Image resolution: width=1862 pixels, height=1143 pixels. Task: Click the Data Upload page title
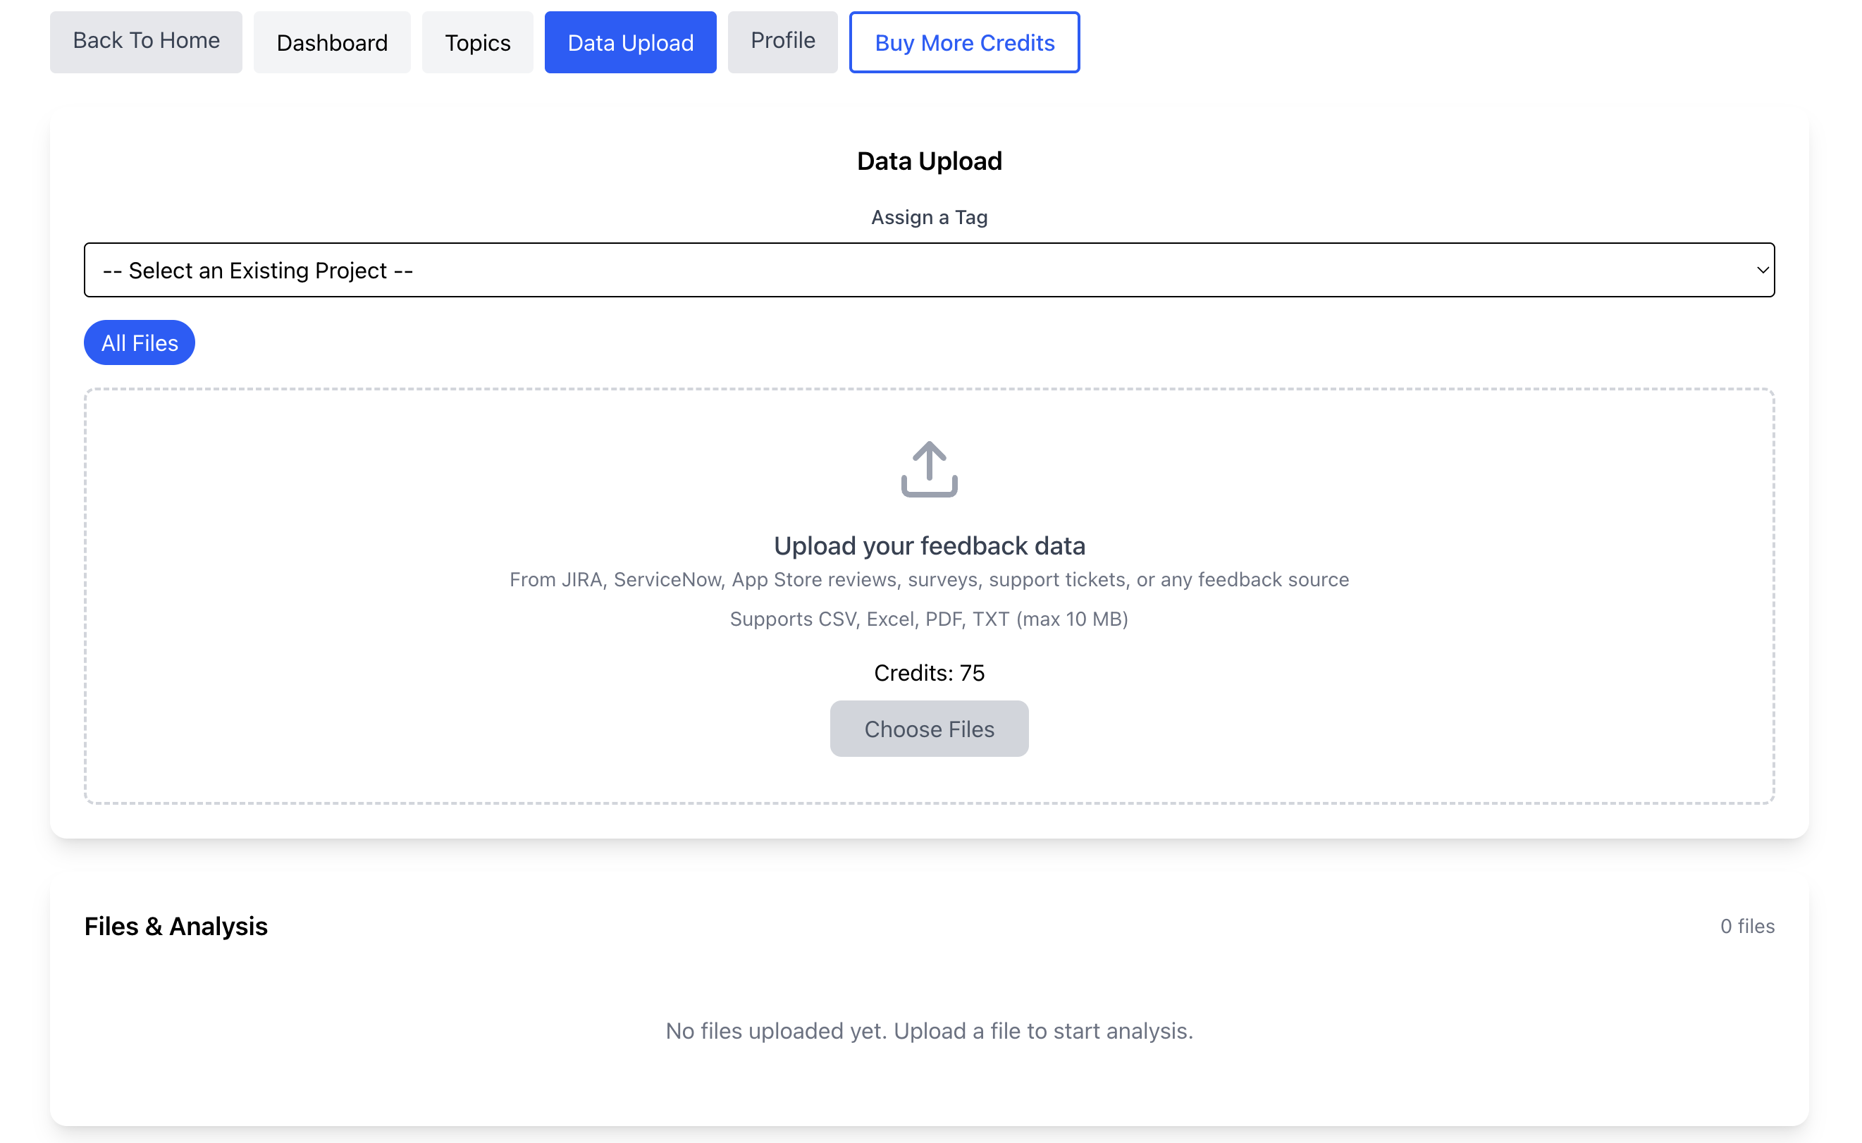point(928,160)
